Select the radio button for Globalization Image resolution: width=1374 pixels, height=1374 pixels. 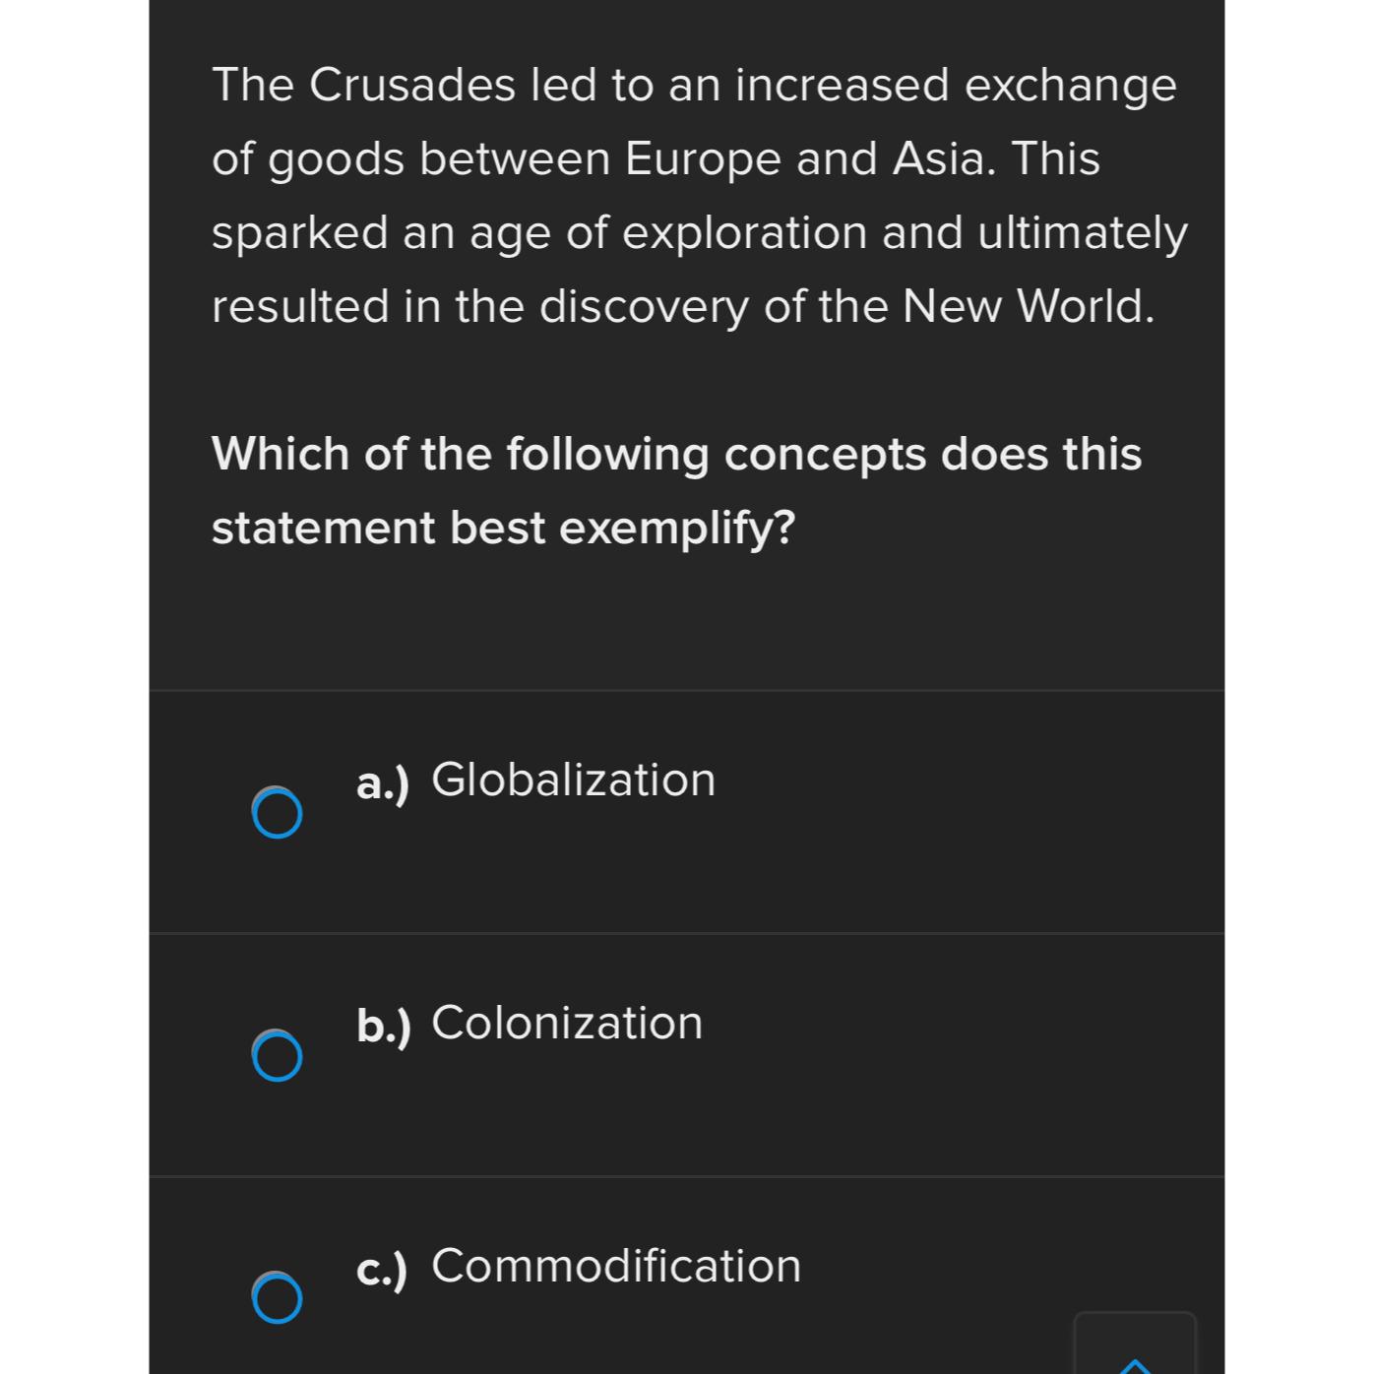(x=277, y=813)
